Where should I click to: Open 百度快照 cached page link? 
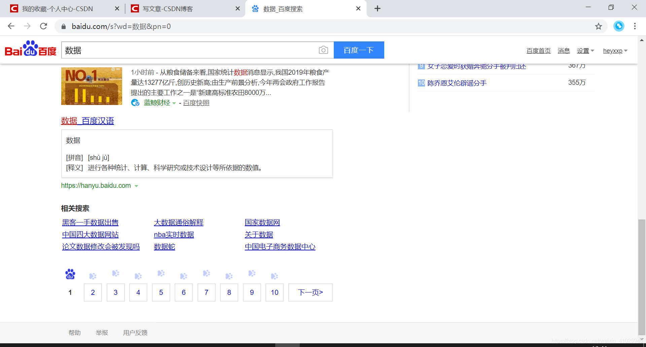coord(196,103)
